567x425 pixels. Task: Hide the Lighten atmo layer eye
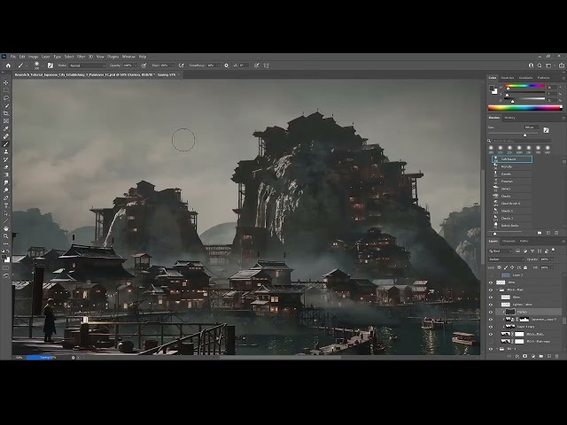click(x=491, y=305)
